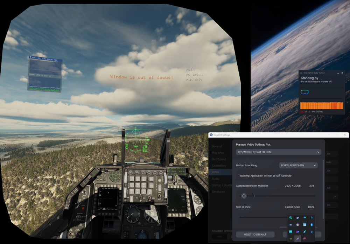Click the video settings panel scrollbar
The image size is (350, 244).
click(323, 189)
